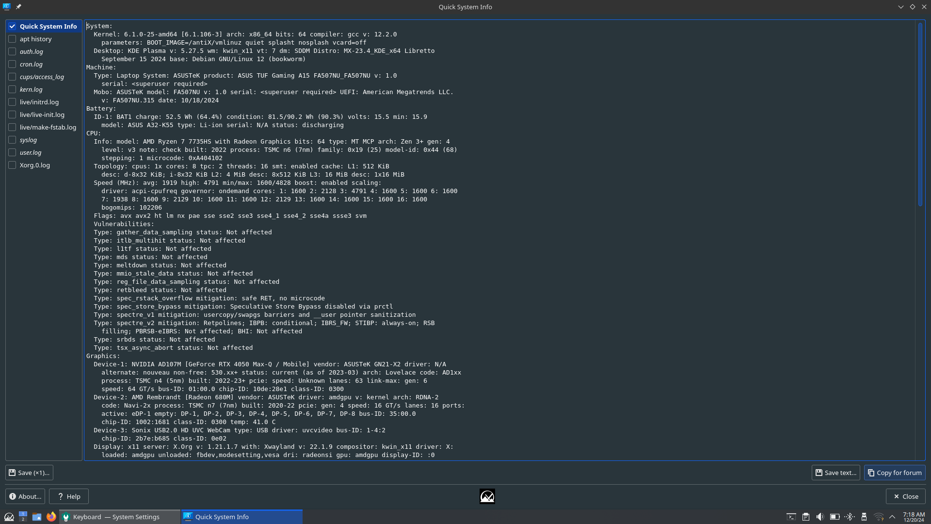Click the 'Flags: avx avx2 ht lm' line
This screenshot has width=931, height=524.
click(x=230, y=216)
